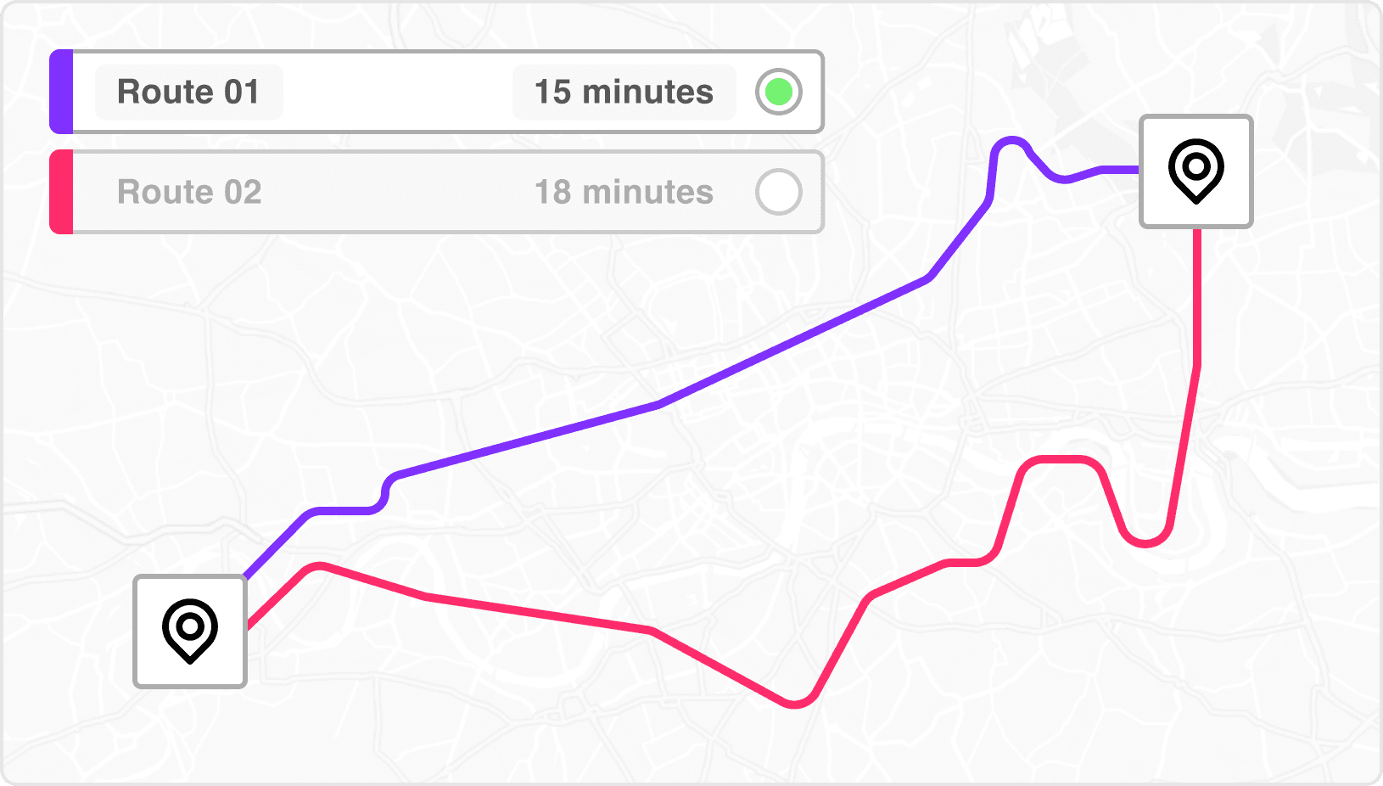The height and width of the screenshot is (786, 1383).
Task: Click the empty circle indicator on Route 02
Action: tap(780, 191)
